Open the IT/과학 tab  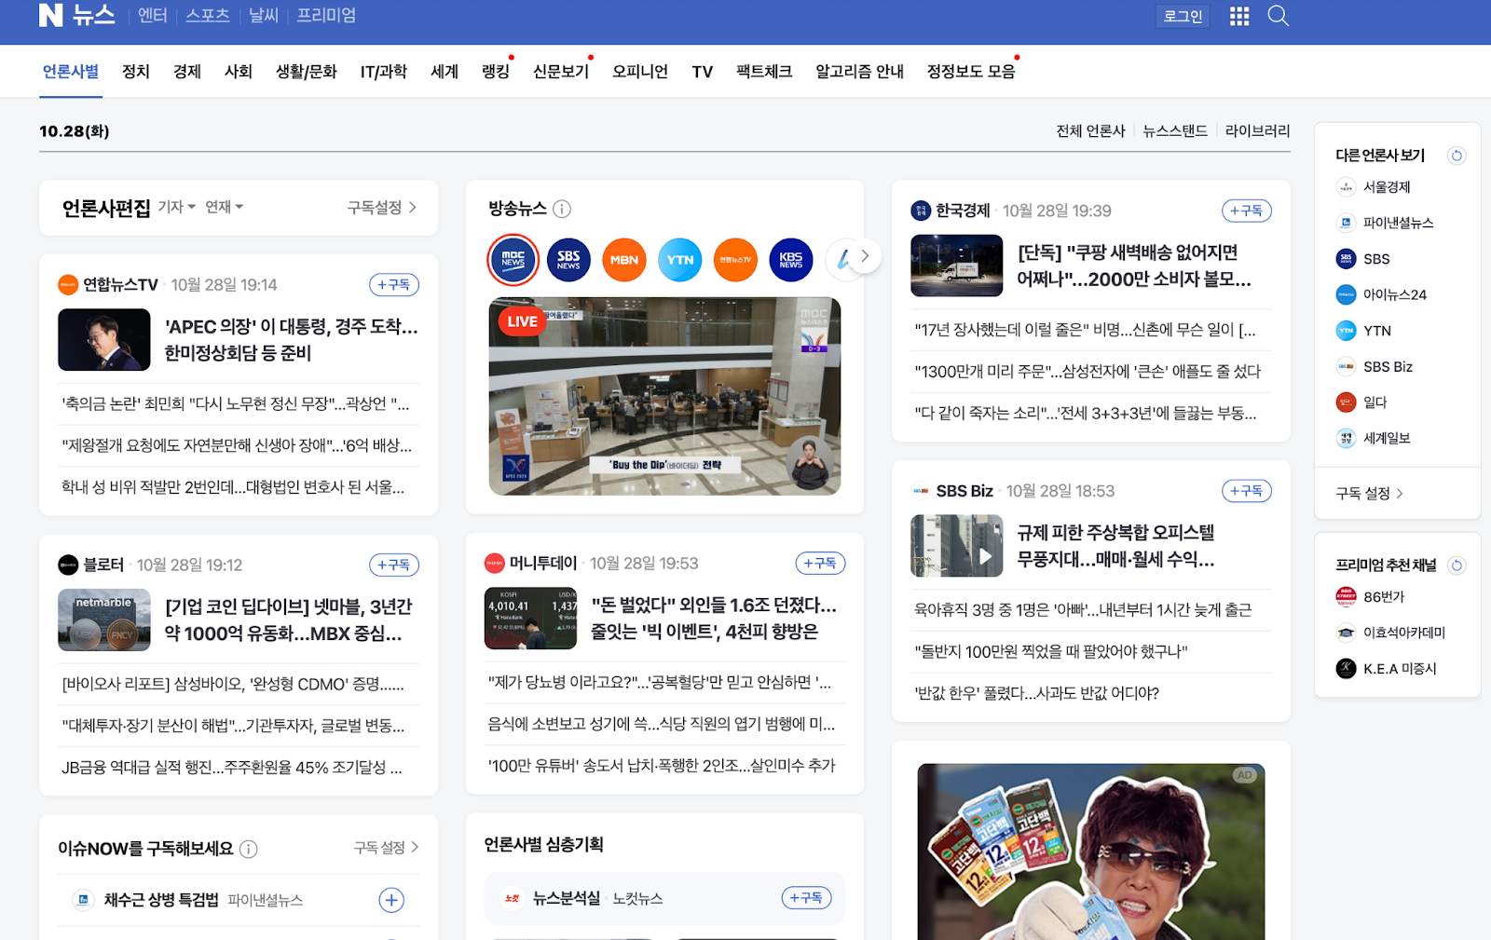(x=384, y=72)
